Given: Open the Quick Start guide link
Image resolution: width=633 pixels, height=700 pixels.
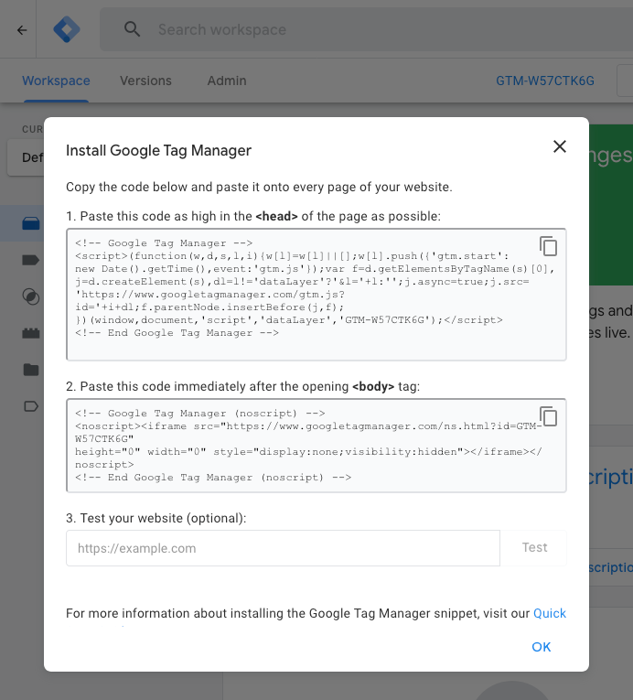Looking at the screenshot, I should (x=550, y=613).
